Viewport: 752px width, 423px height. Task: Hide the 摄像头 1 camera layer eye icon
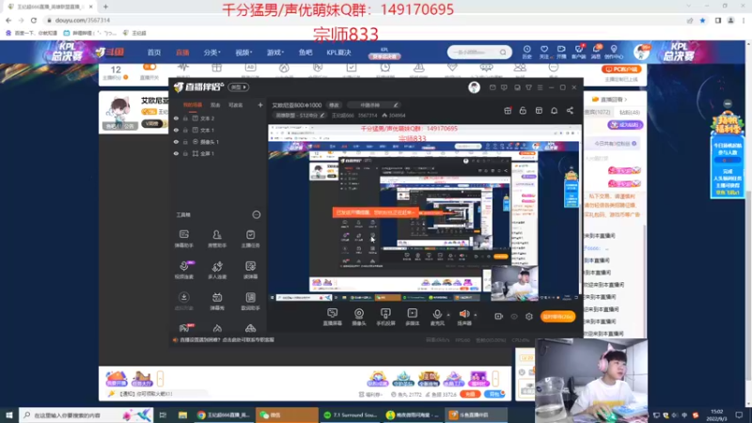click(176, 142)
